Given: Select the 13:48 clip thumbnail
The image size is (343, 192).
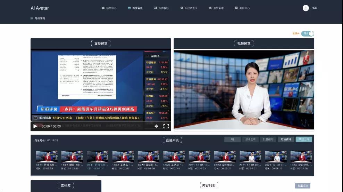Looking at the screenshot, I should point(123,156).
